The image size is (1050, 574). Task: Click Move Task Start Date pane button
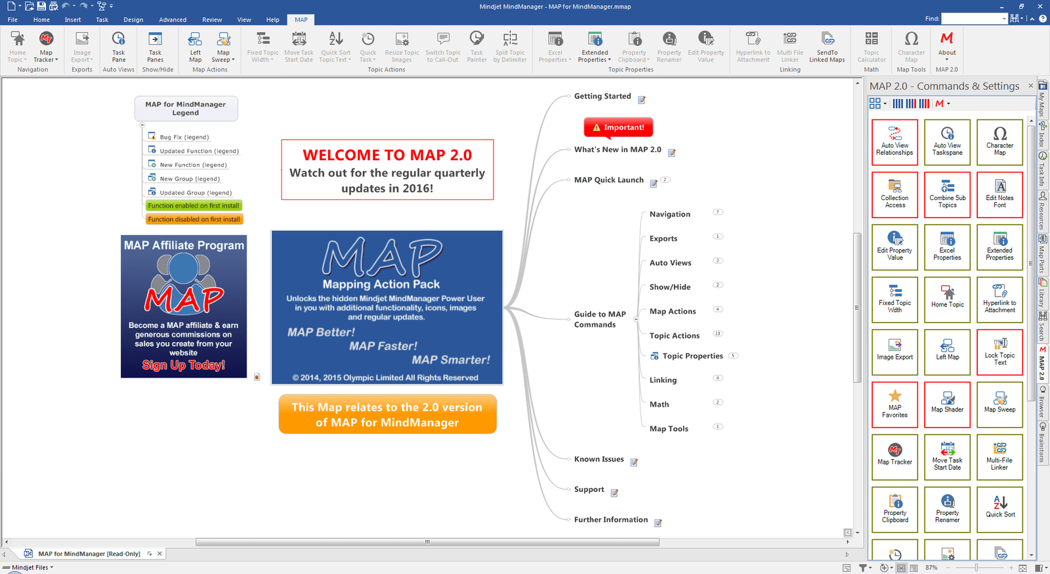pyautogui.click(x=947, y=457)
